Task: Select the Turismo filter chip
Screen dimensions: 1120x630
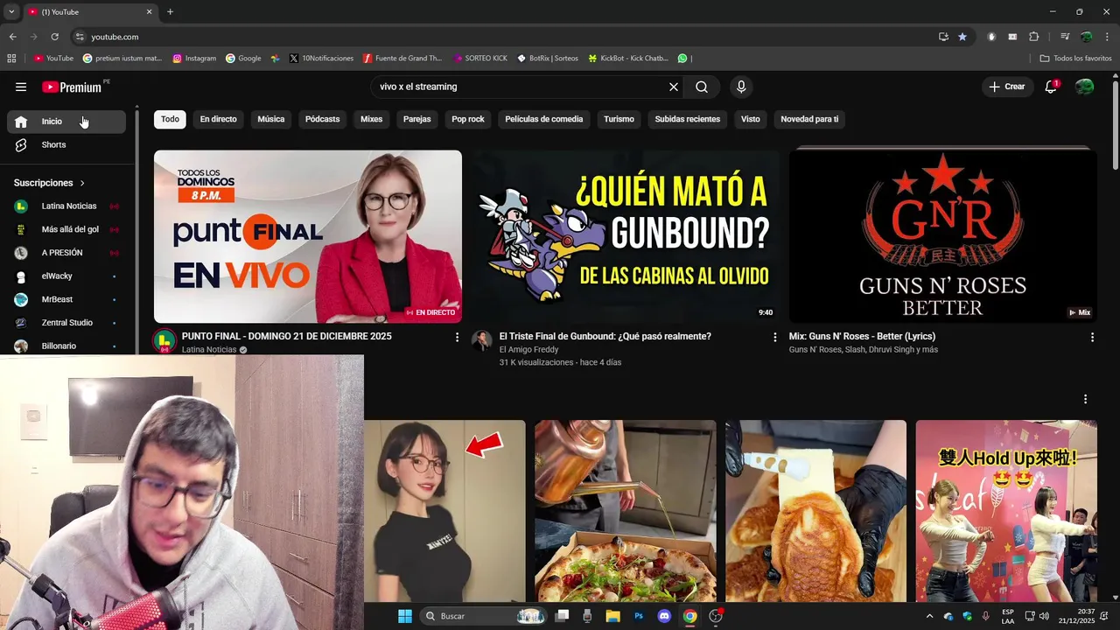Action: click(x=619, y=119)
